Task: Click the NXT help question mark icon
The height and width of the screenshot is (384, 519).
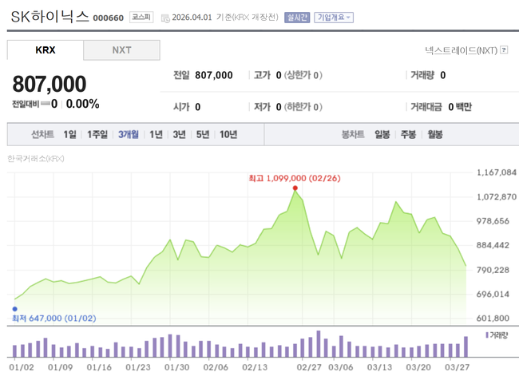Action: click(504, 50)
